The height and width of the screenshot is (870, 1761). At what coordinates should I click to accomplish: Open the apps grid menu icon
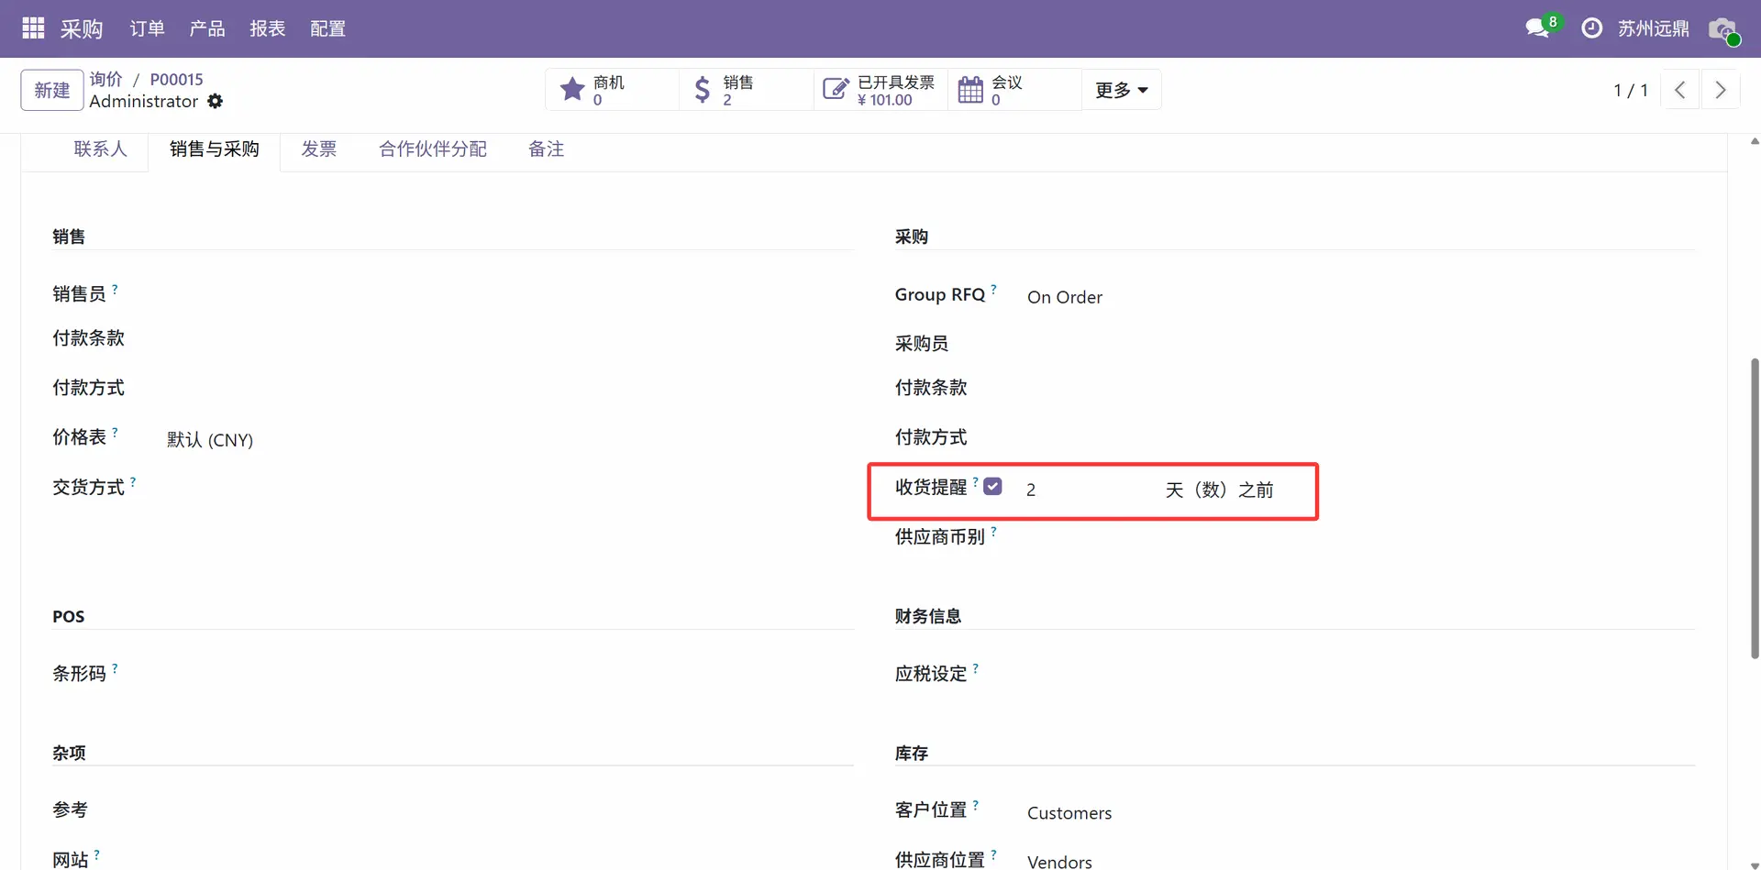(x=33, y=28)
